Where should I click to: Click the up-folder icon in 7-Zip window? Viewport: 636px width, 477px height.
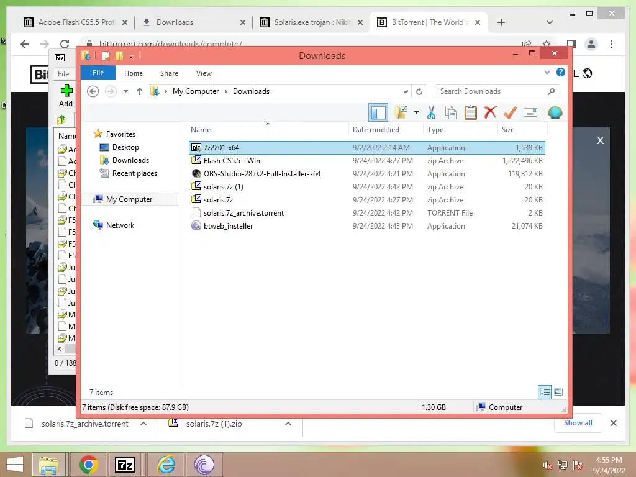[61, 119]
